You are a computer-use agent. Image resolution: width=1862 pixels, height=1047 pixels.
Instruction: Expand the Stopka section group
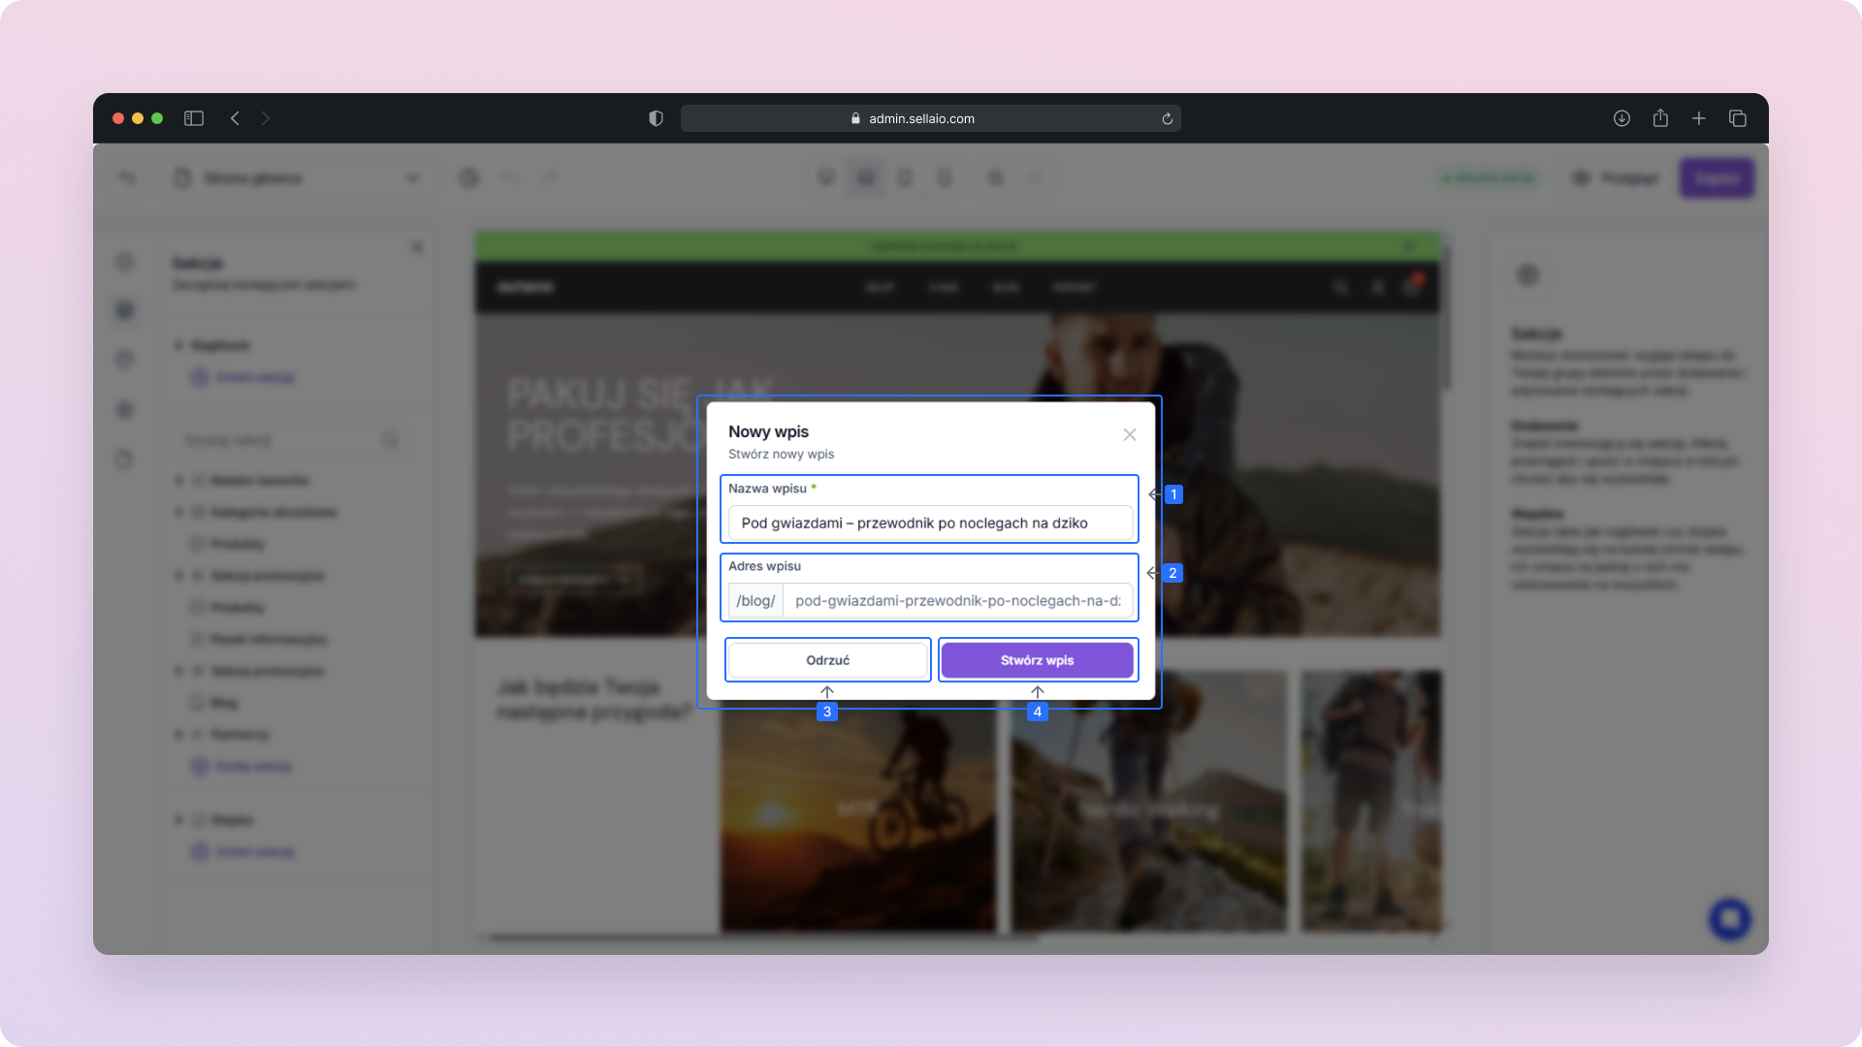[178, 820]
